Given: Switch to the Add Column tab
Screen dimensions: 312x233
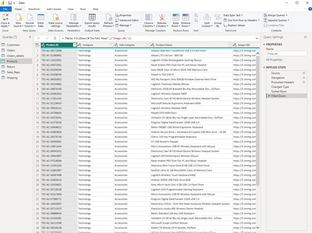Looking at the screenshot, I should click(54, 9).
